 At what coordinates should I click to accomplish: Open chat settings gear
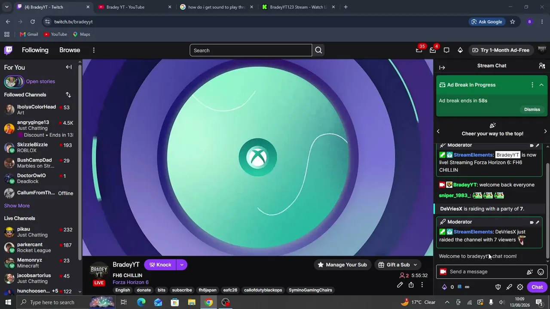(x=520, y=287)
